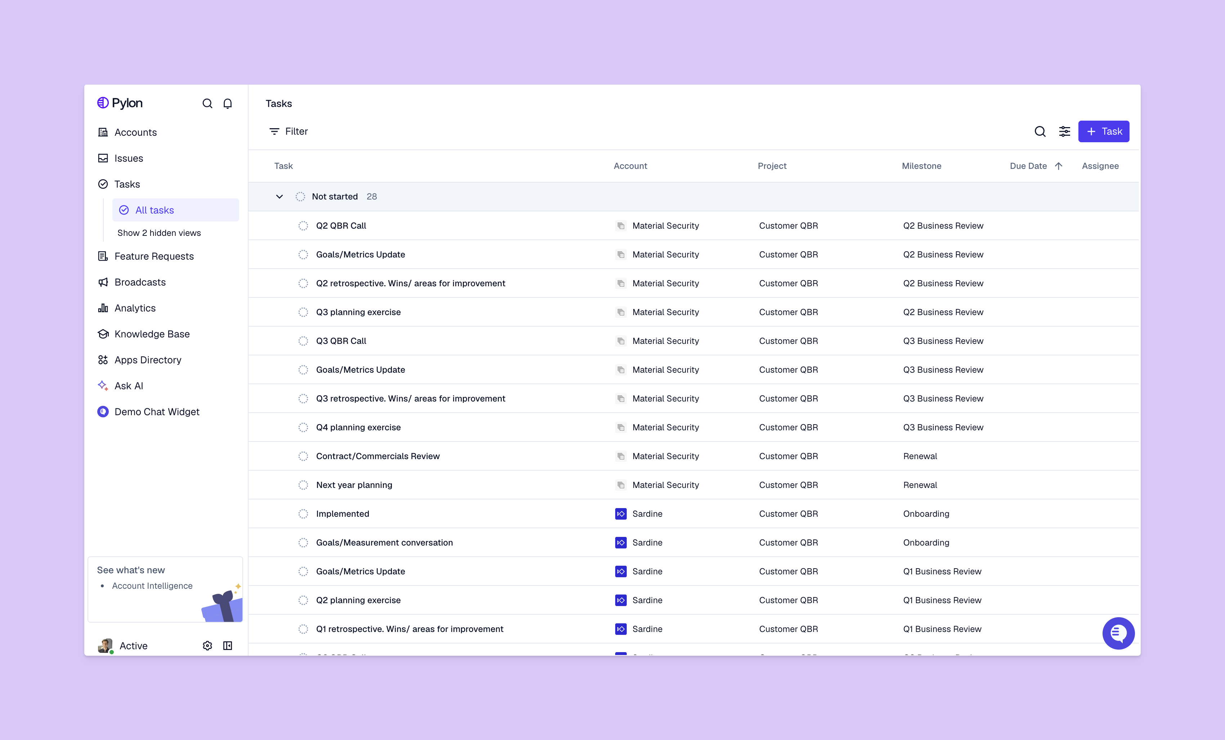Click the notifications bell icon
This screenshot has height=740, width=1225.
228,103
